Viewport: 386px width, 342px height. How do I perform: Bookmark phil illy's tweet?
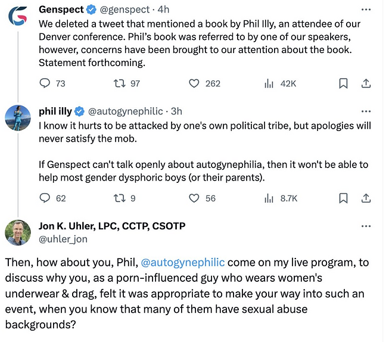click(343, 198)
